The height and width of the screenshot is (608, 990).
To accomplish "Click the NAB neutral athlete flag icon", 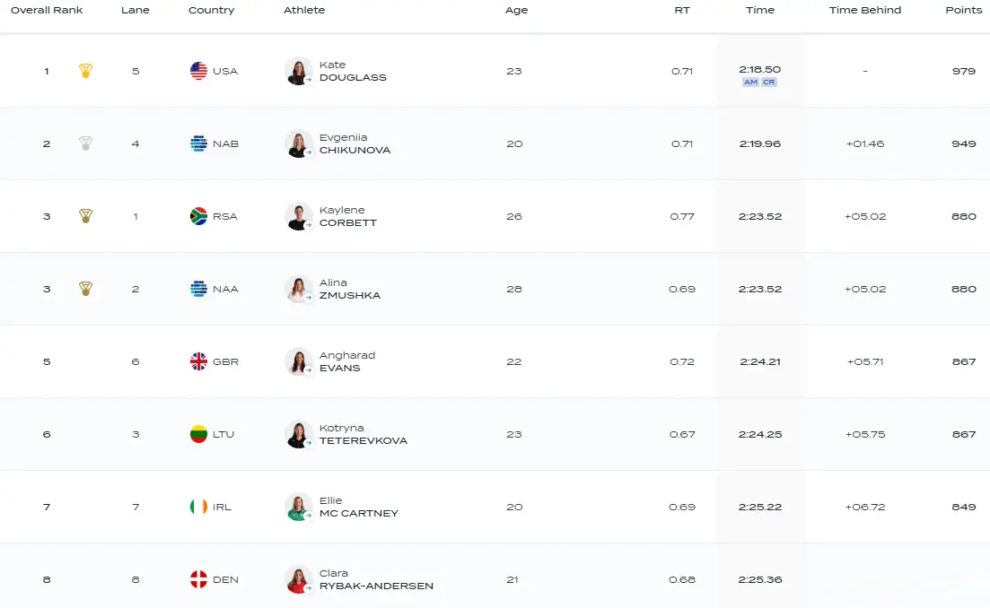I will (x=199, y=143).
